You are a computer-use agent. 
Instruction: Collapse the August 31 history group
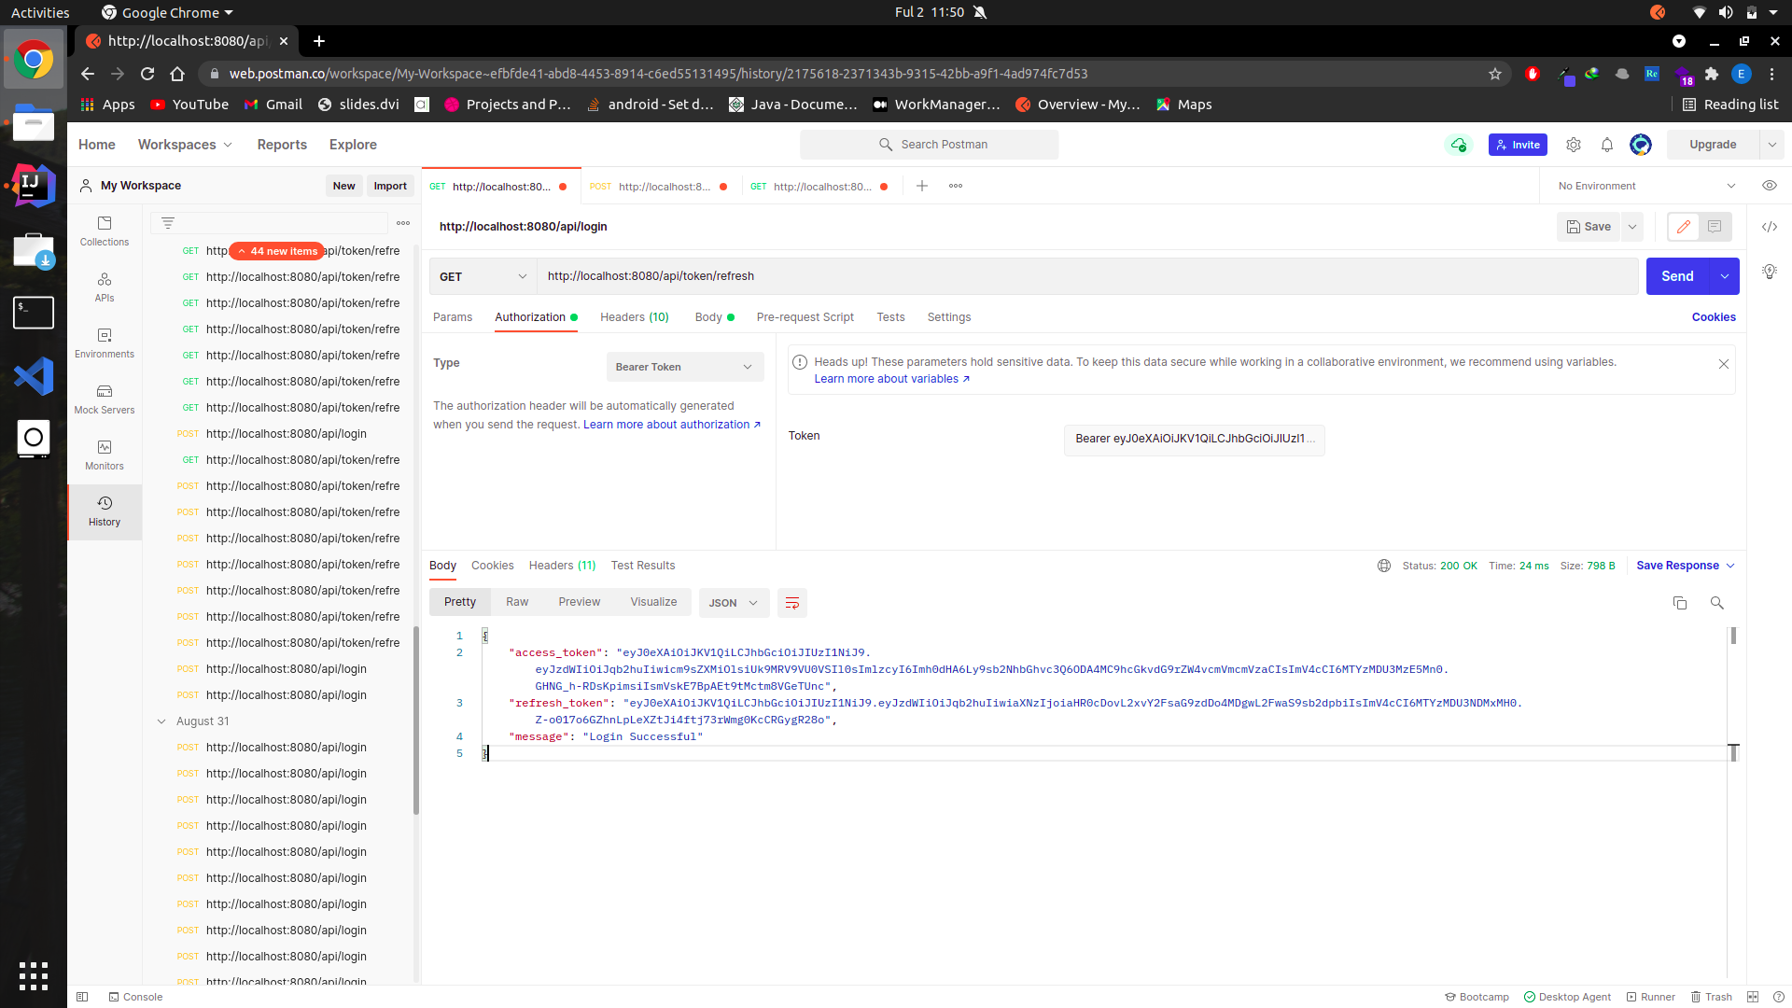coord(161,721)
